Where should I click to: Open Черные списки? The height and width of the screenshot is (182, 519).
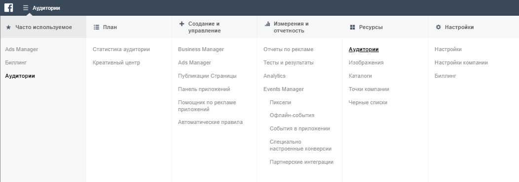368,102
